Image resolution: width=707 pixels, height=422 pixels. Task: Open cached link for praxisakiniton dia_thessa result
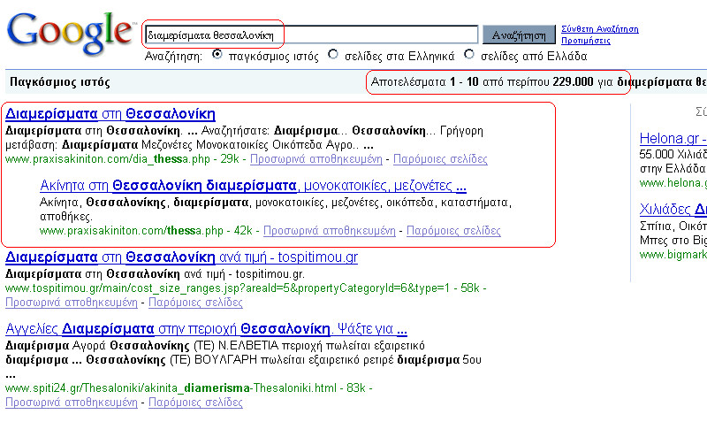(315, 159)
